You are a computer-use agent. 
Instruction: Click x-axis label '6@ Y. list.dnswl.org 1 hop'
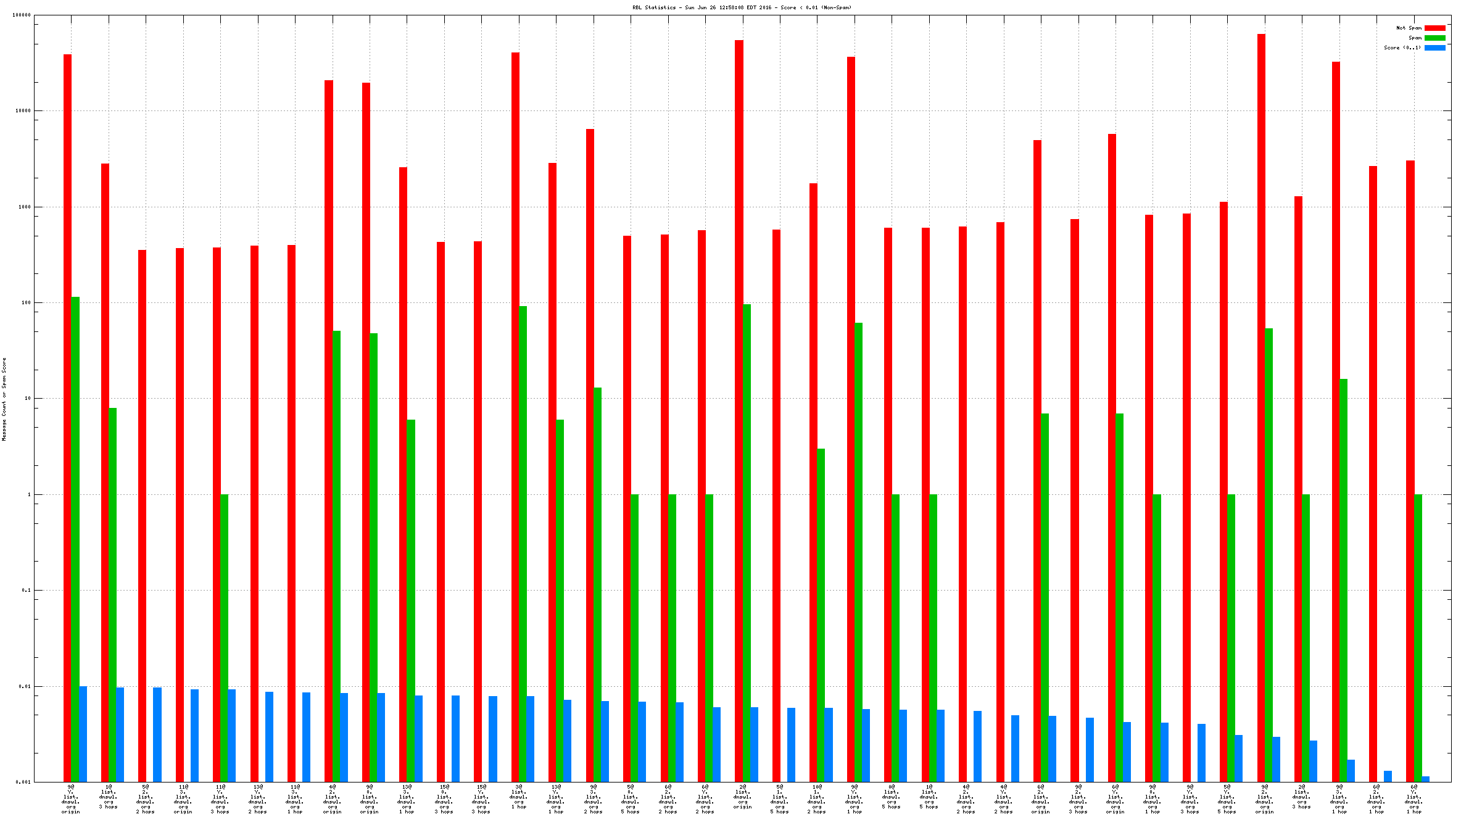click(1414, 799)
